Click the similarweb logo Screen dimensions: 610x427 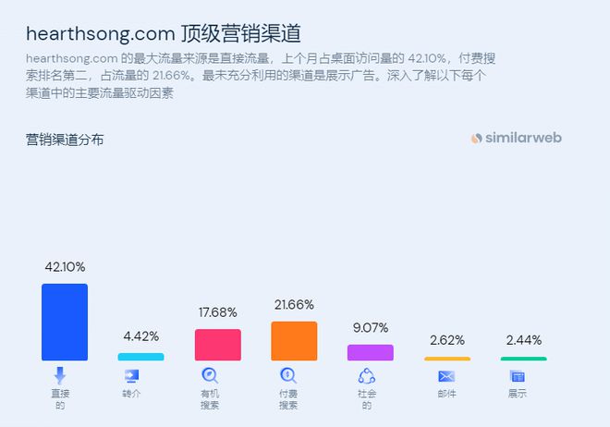517,138
